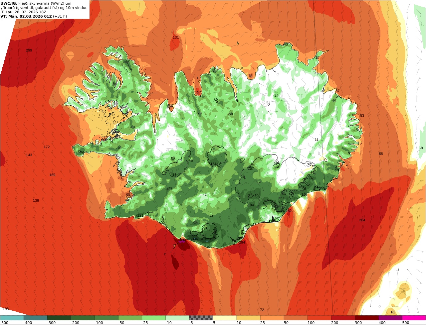Image resolution: width=426 pixels, height=325 pixels.
Task: Click the map value 139 southwest of Iceland
Action: coord(36,201)
